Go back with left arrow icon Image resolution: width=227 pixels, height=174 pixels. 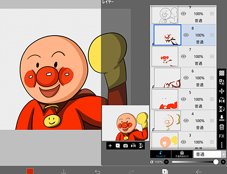(199, 172)
